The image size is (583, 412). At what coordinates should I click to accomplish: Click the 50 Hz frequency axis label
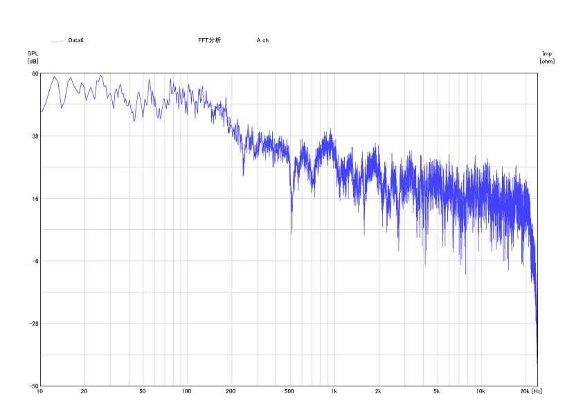pyautogui.click(x=143, y=391)
